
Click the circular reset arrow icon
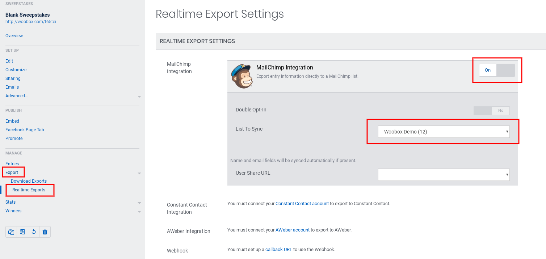click(x=34, y=232)
